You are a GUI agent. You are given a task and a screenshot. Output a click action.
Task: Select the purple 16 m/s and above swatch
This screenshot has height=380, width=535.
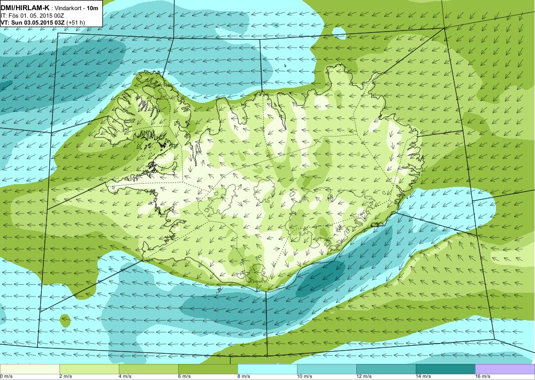coord(505,369)
